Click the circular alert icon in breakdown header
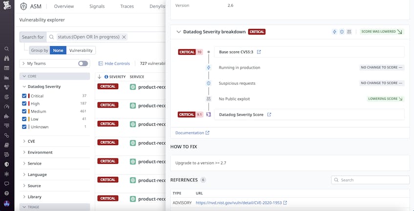 tap(342, 32)
